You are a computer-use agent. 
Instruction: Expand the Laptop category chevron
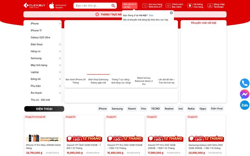pyautogui.click(x=60, y=72)
